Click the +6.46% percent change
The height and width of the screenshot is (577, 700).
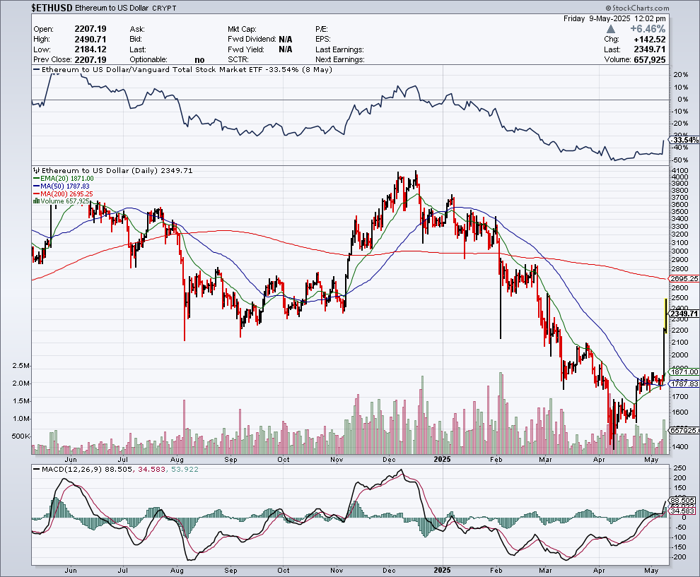tap(648, 29)
